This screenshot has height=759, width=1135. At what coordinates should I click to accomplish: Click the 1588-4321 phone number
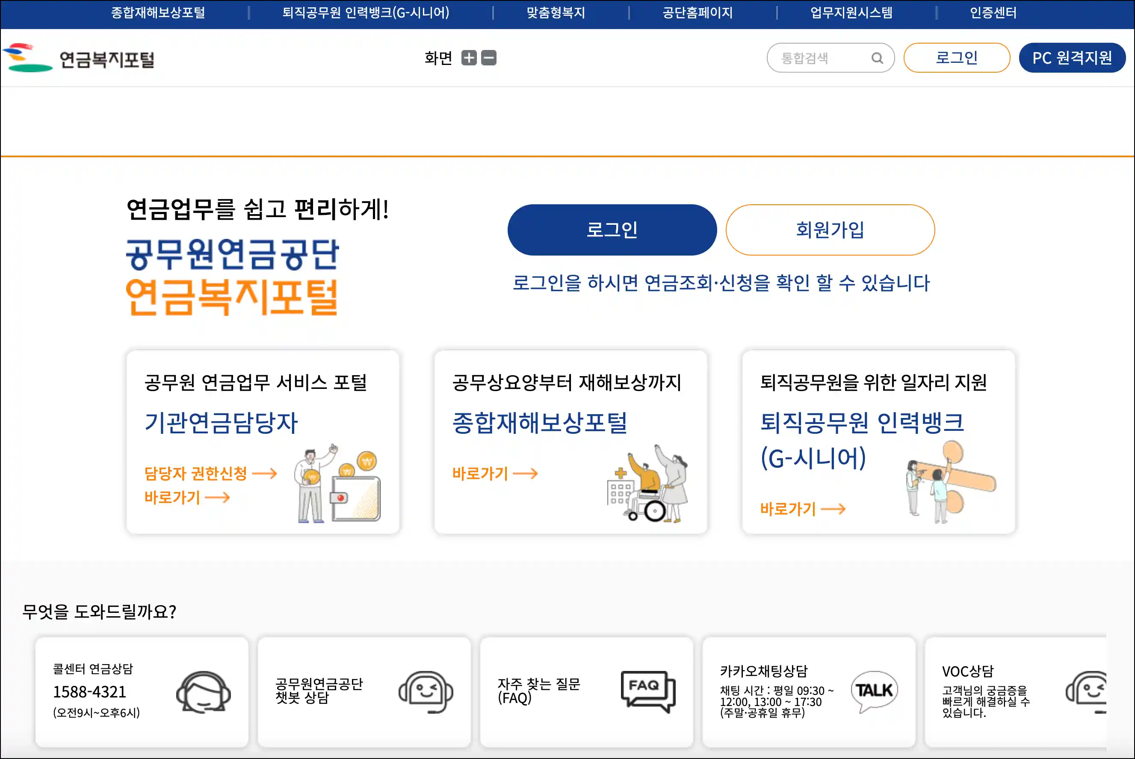(x=89, y=692)
